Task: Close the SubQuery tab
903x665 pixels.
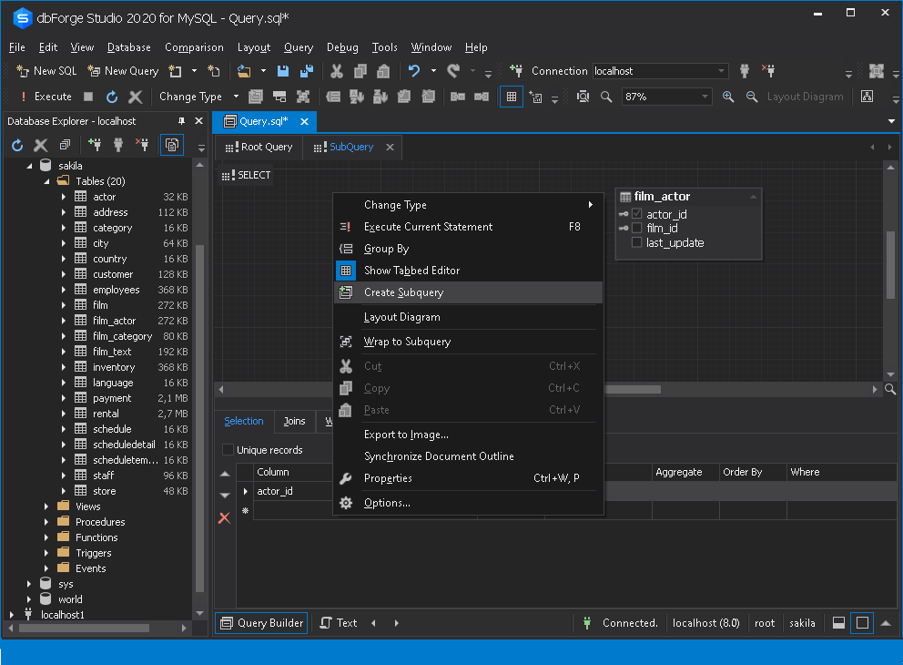Action: tap(390, 147)
